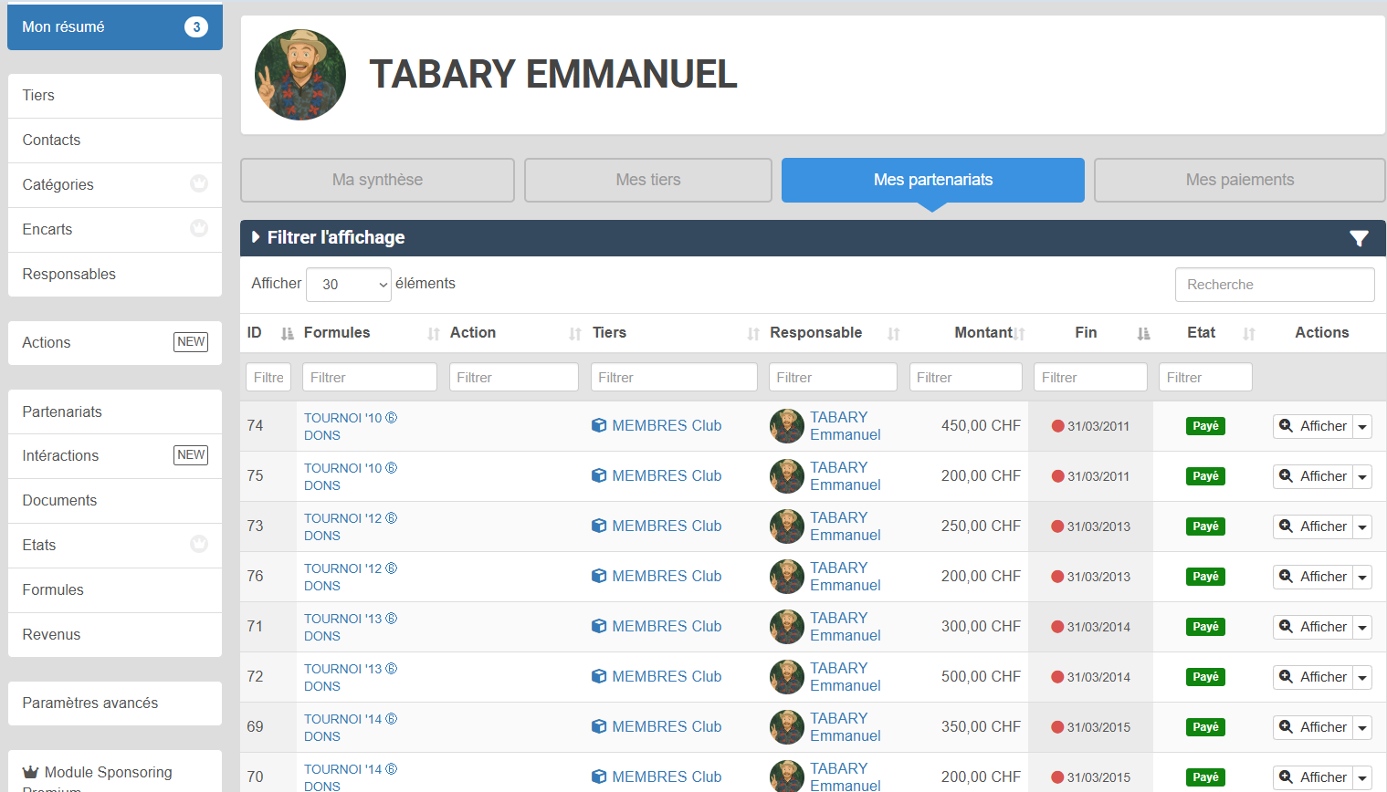Image resolution: width=1387 pixels, height=792 pixels.
Task: Click the red status dot in row 71
Action: [1057, 627]
